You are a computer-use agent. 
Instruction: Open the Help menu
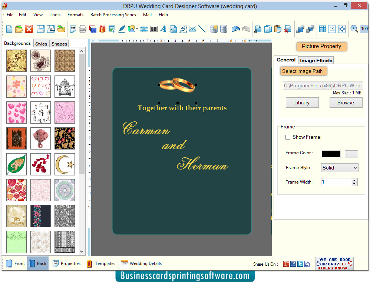pyautogui.click(x=163, y=15)
